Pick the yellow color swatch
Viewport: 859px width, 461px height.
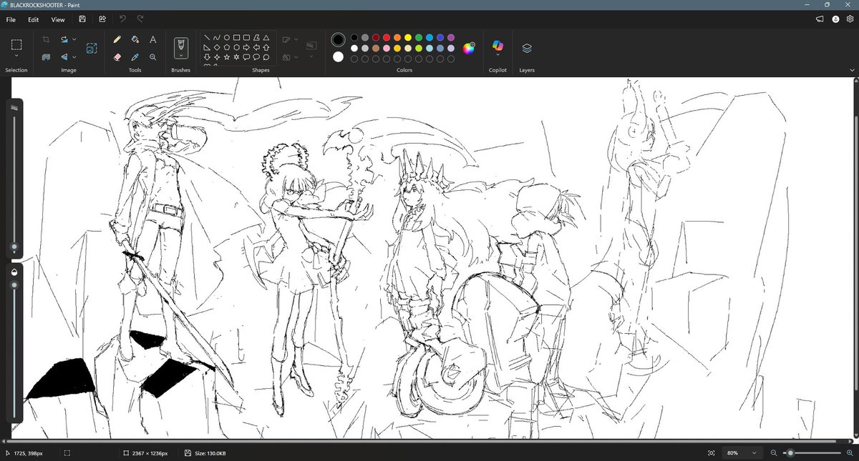click(408, 37)
